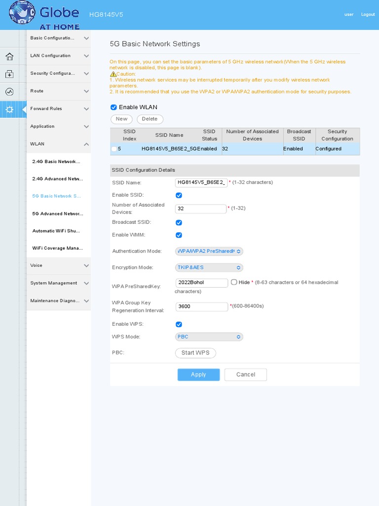Click the 5G Basic Network Settings heading
Viewport: 379px width, 506px height.
click(x=154, y=44)
